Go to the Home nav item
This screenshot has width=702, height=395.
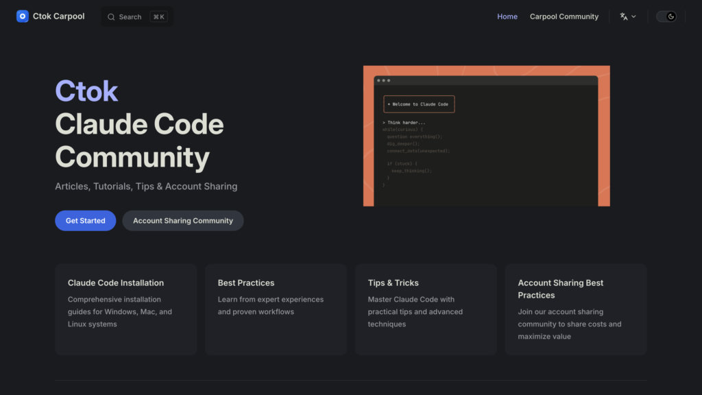507,16
